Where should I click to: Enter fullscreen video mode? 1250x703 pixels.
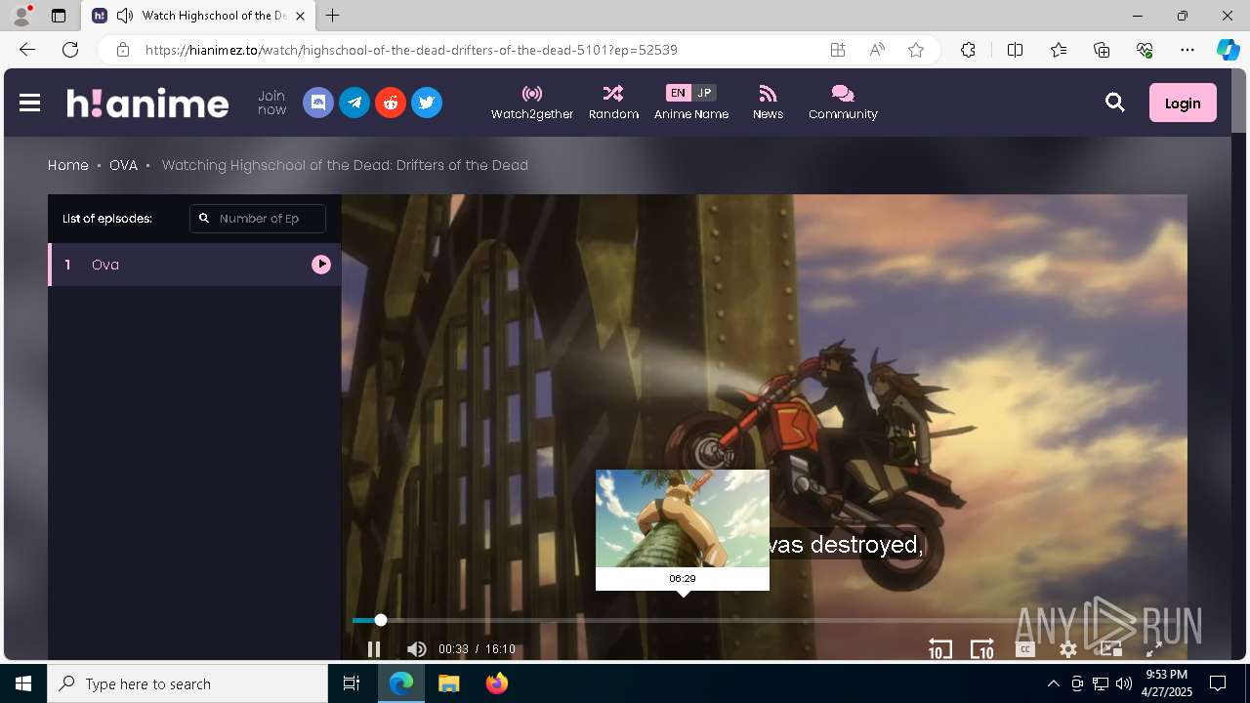tap(1153, 649)
